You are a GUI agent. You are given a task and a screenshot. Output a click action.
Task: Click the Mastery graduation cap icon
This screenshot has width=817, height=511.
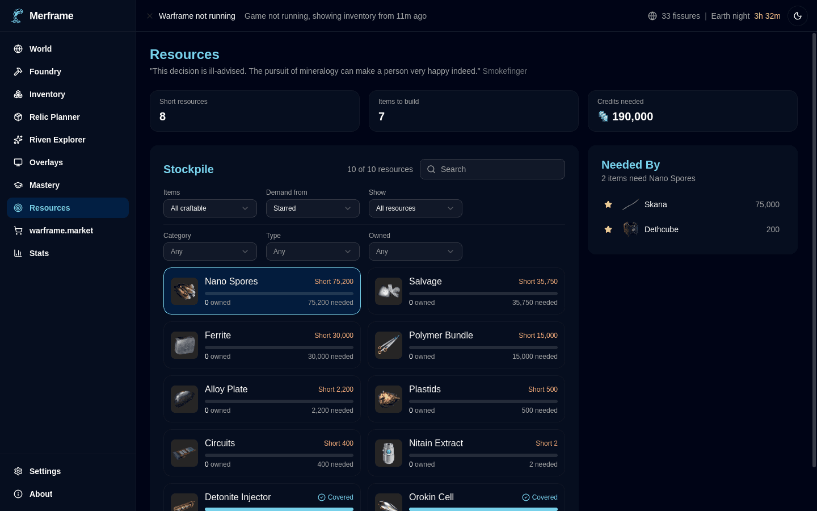(18, 185)
